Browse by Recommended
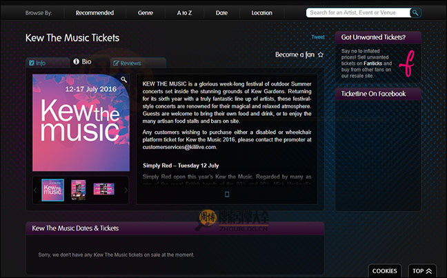The image size is (447, 278). coord(95,12)
